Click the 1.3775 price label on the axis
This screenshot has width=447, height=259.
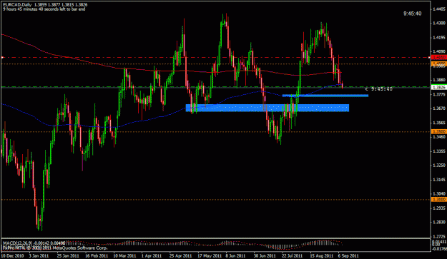coord(439,94)
